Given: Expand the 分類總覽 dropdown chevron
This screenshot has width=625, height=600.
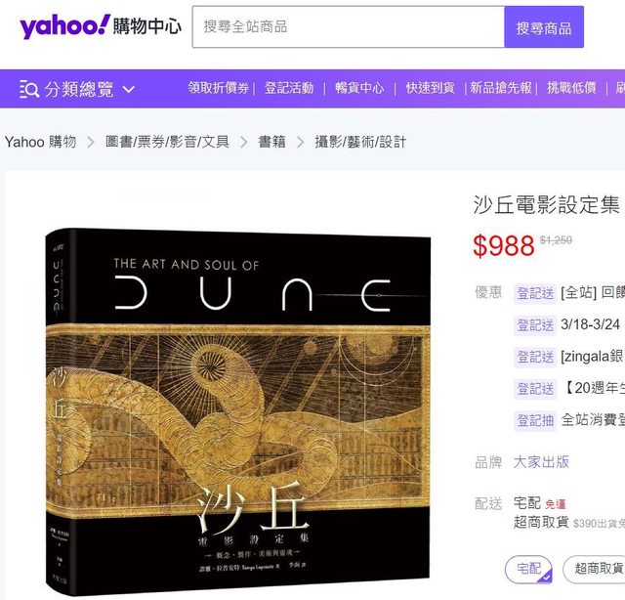Looking at the screenshot, I should click(128, 89).
